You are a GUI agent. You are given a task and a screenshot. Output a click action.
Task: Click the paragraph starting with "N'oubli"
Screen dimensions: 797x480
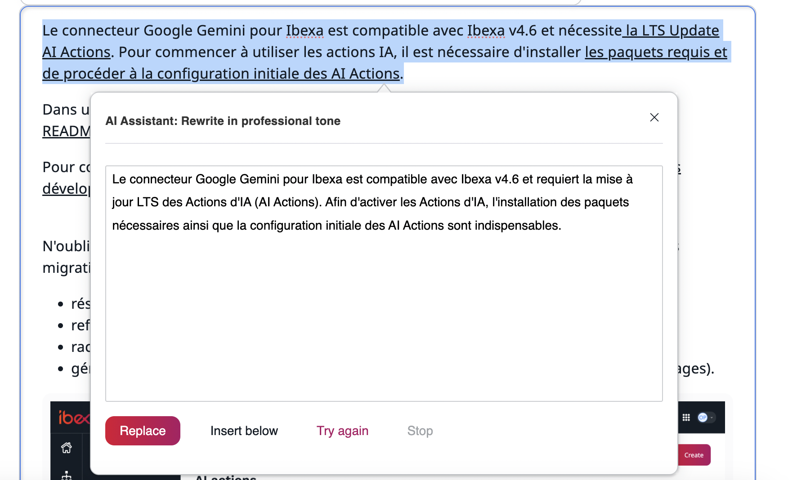[x=66, y=246]
